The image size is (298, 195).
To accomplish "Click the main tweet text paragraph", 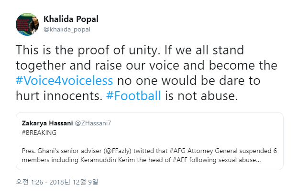I will (x=146, y=73).
